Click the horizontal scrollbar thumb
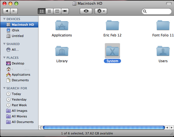Viewport: 174px width, 137px height. coord(104,127)
